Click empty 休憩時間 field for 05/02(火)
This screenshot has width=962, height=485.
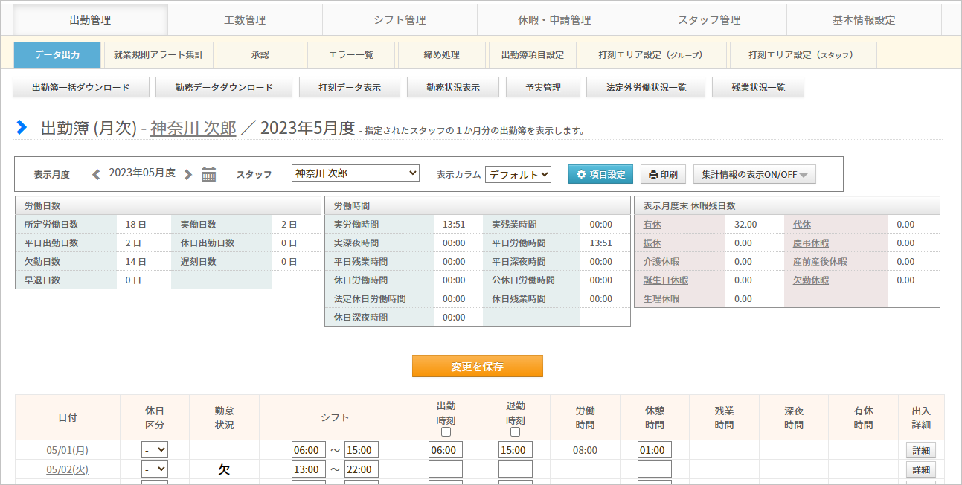(x=655, y=469)
